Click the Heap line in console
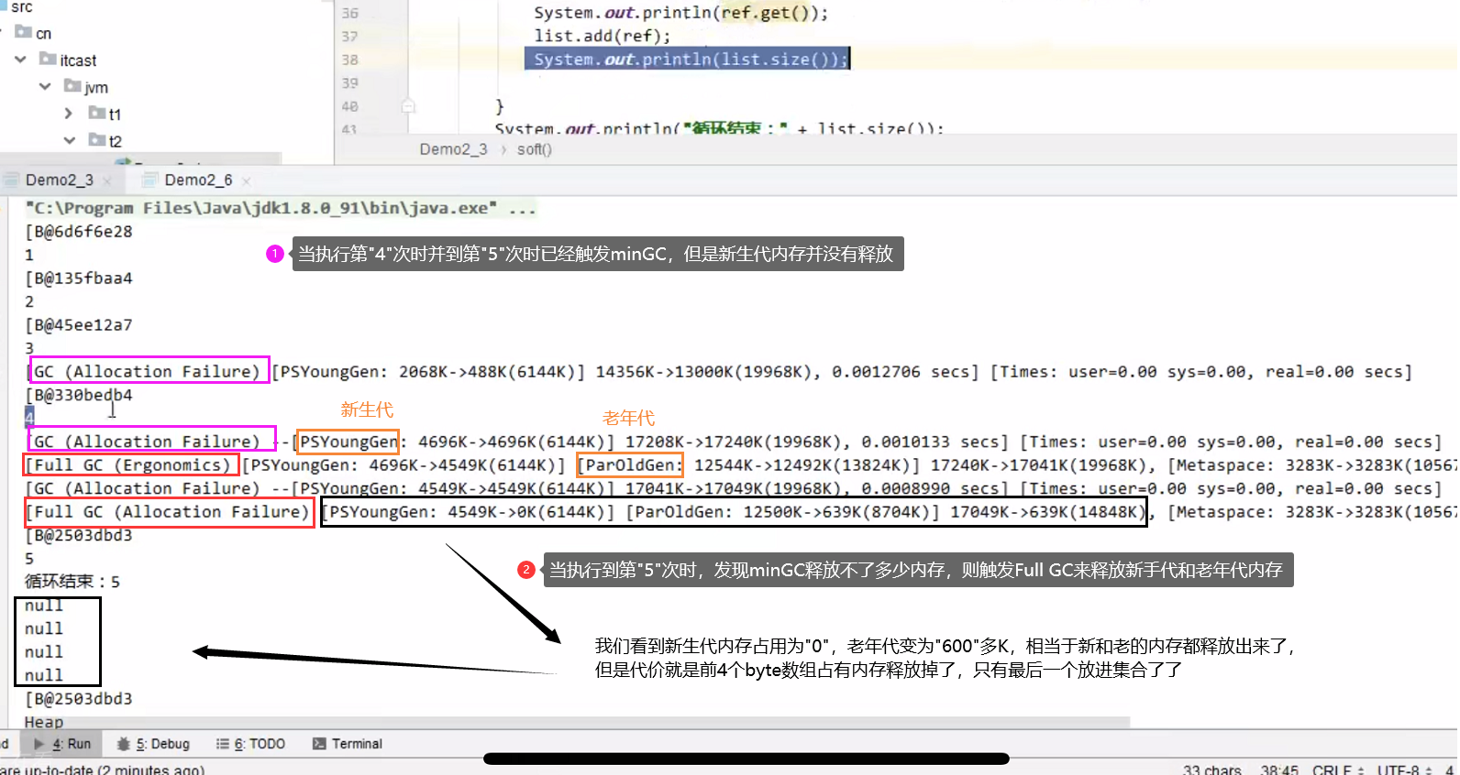The image size is (1460, 775). (x=44, y=722)
